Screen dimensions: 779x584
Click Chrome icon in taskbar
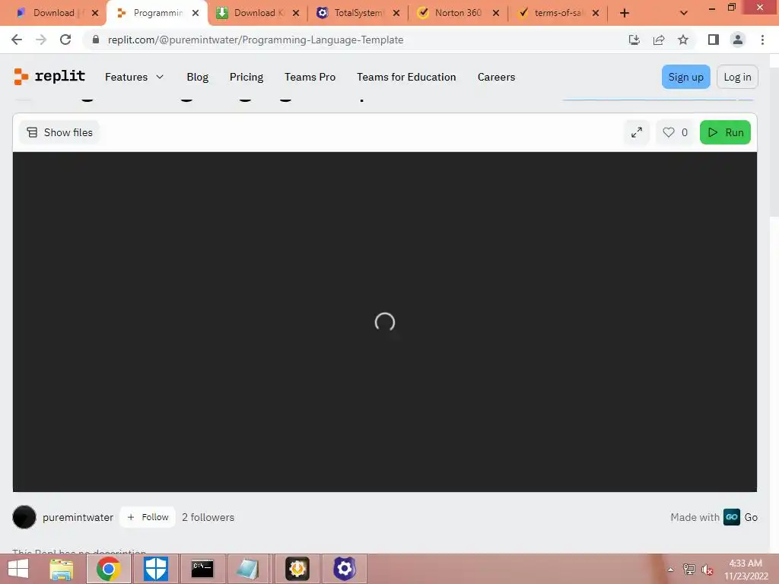coord(109,569)
